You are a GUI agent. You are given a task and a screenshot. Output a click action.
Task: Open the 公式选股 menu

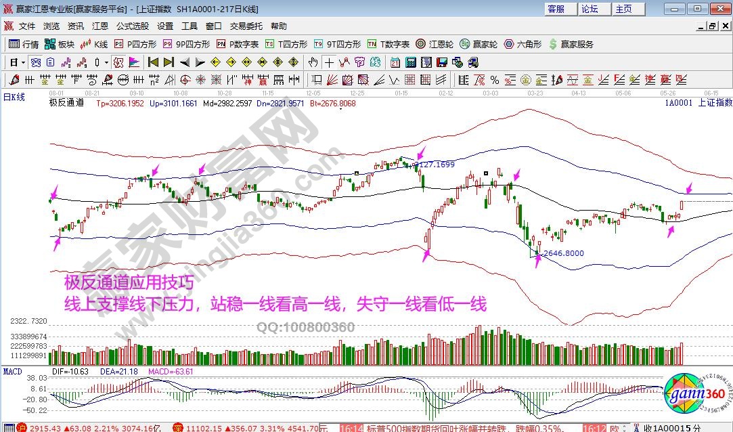click(x=132, y=26)
